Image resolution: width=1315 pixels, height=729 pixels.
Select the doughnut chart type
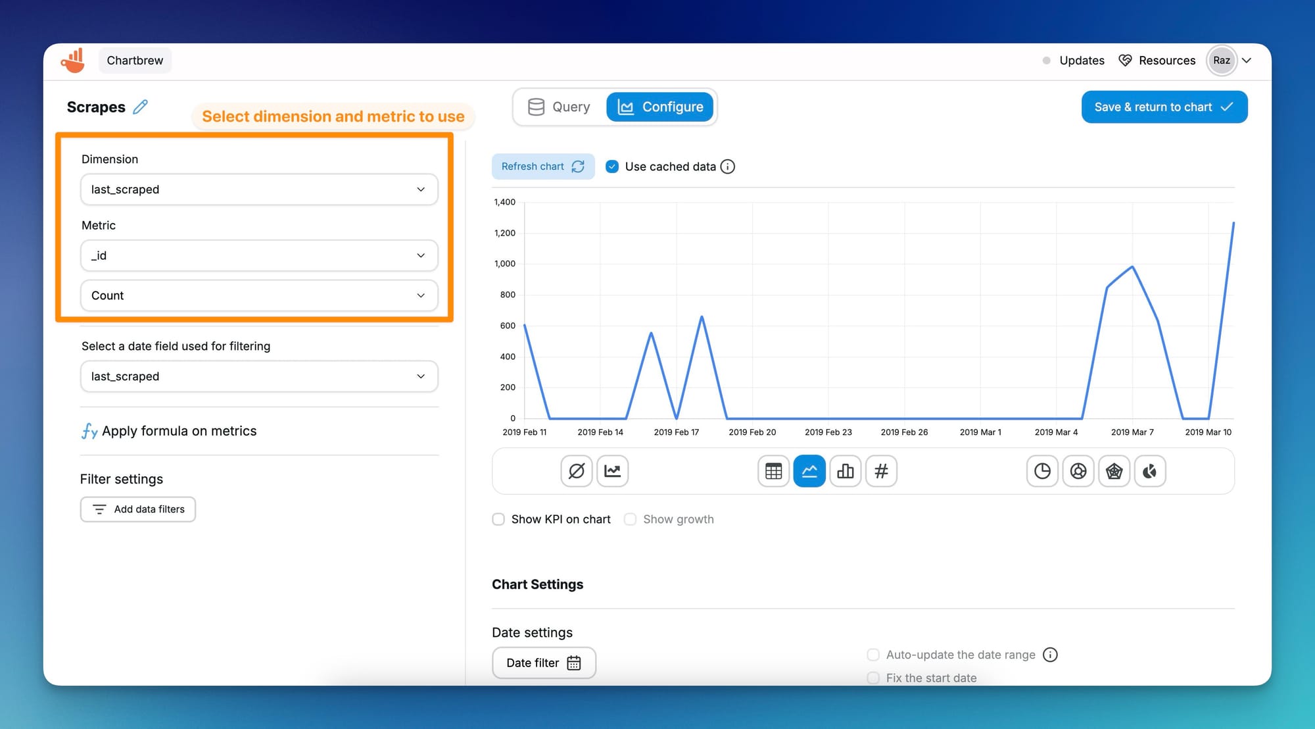1078,471
